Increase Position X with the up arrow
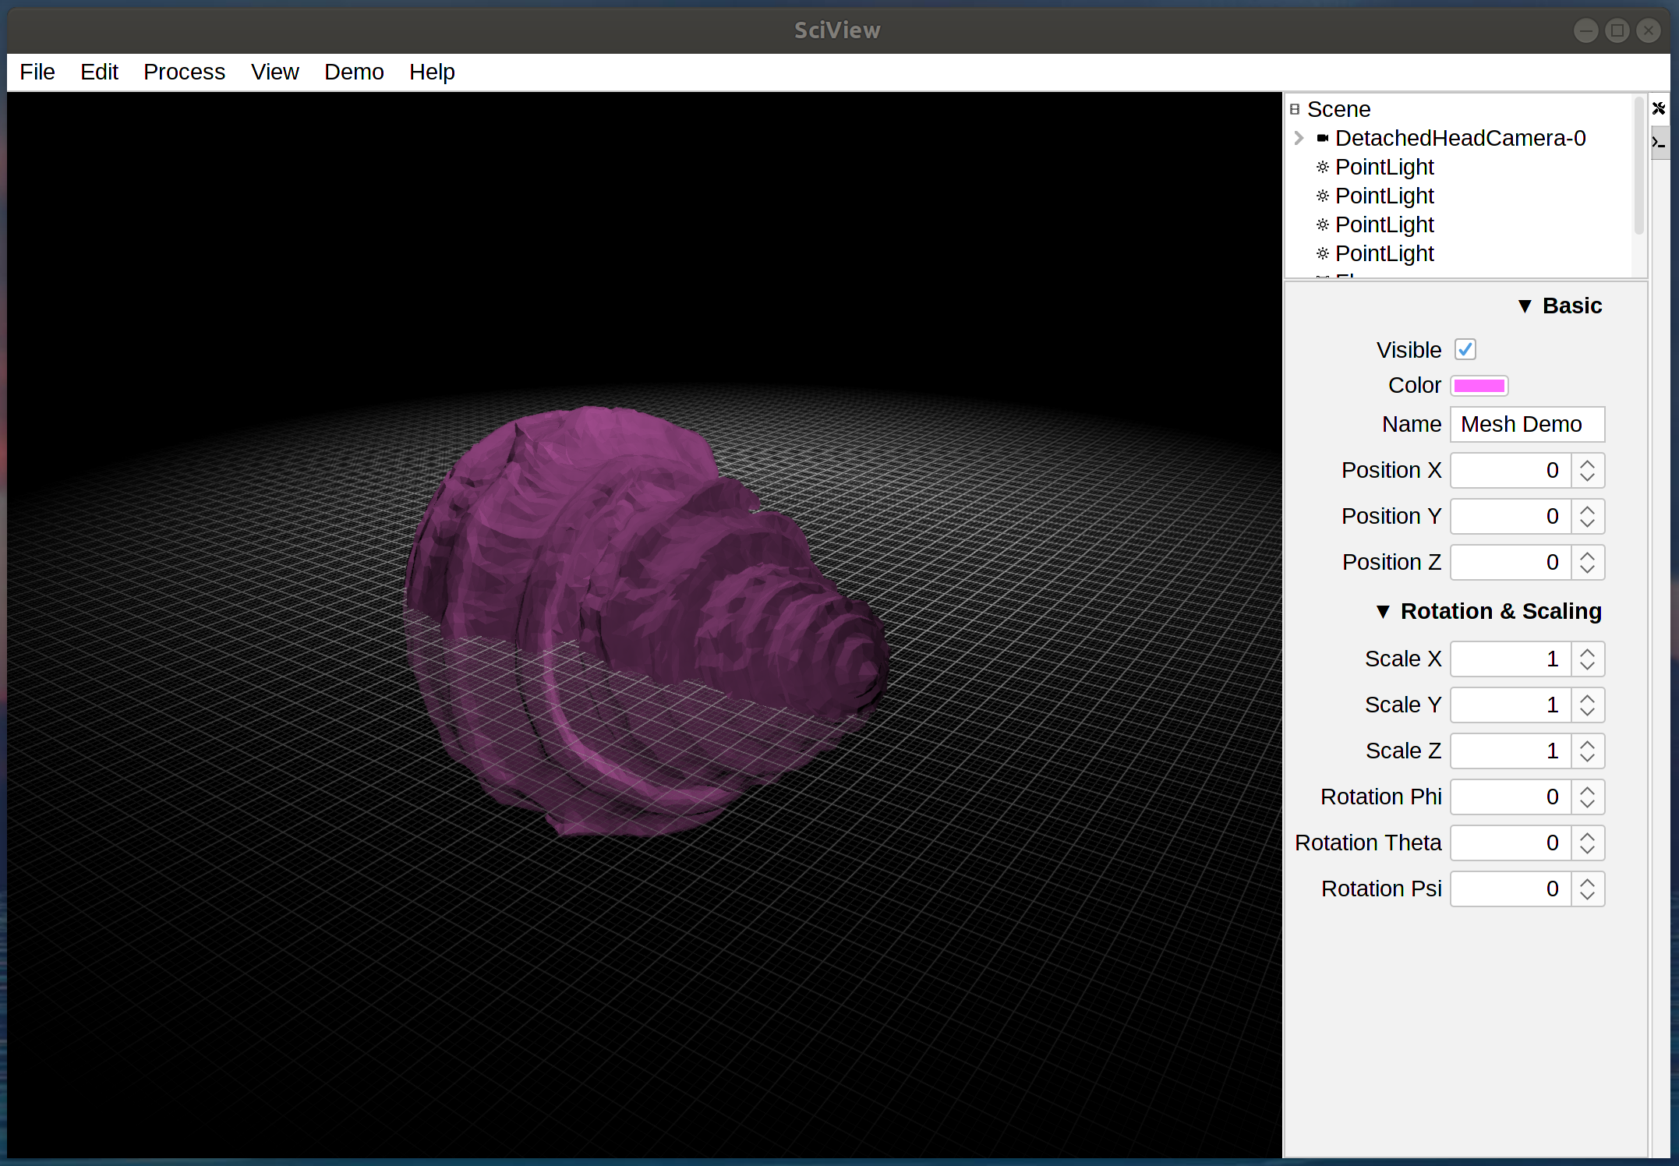The width and height of the screenshot is (1679, 1166). (1588, 462)
